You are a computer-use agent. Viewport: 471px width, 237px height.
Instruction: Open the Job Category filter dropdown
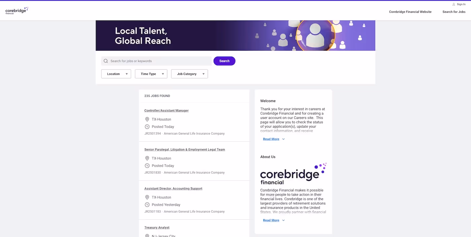(x=189, y=74)
